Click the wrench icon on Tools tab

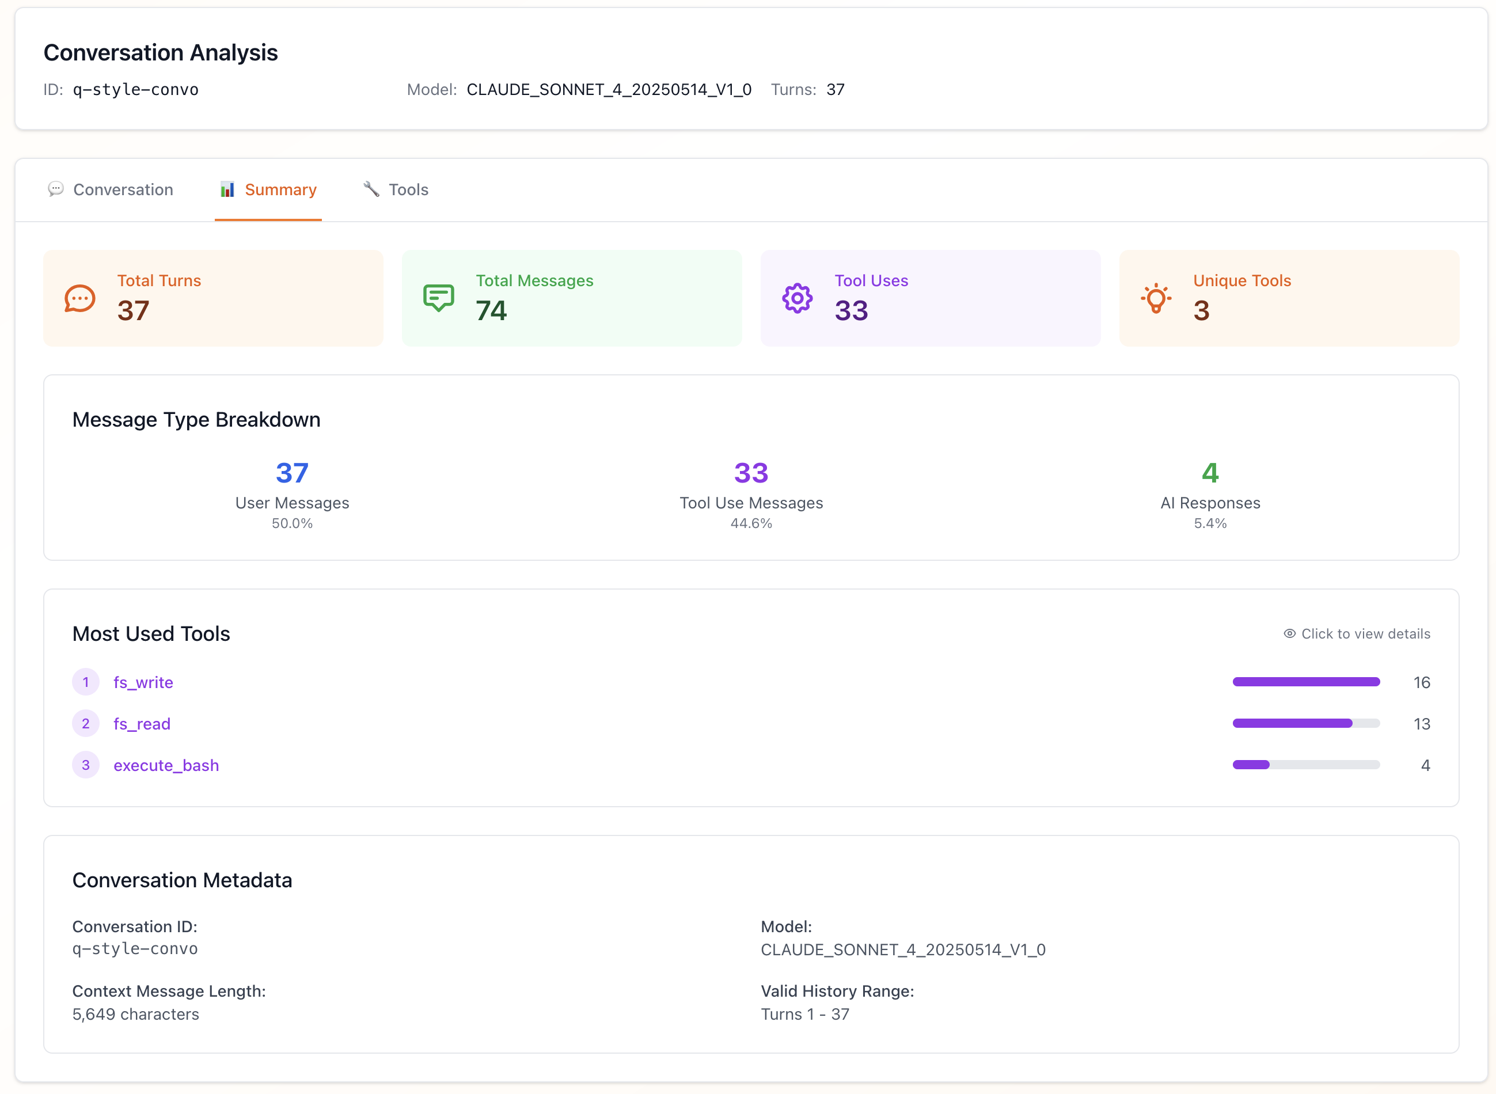pyautogui.click(x=371, y=189)
